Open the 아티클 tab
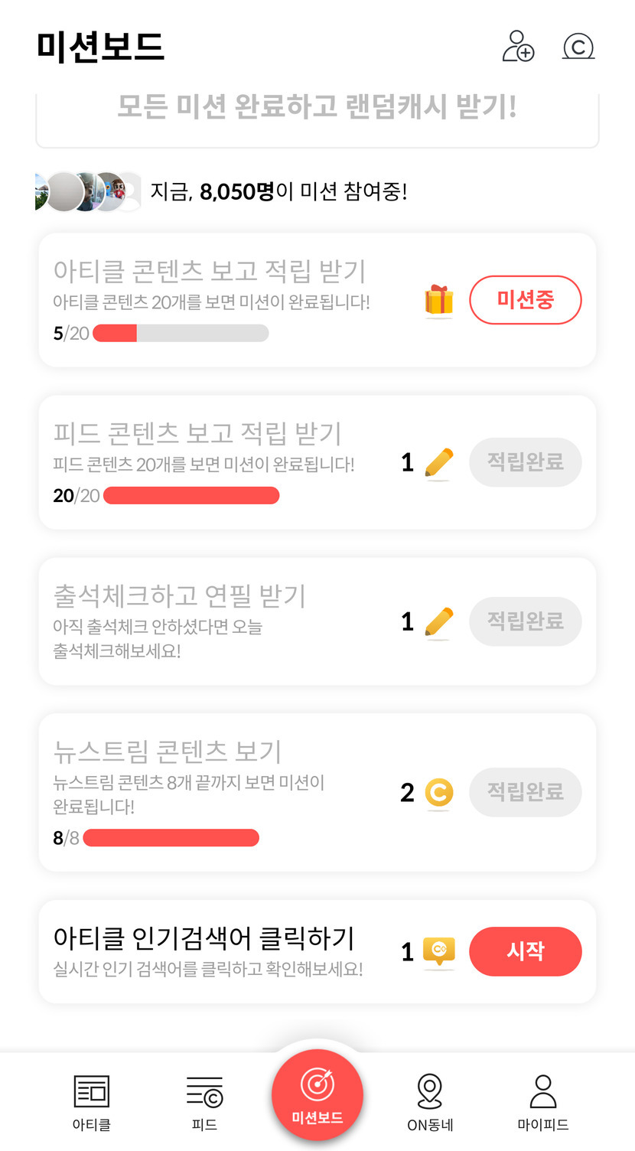The height and width of the screenshot is (1151, 635). pos(92,1102)
